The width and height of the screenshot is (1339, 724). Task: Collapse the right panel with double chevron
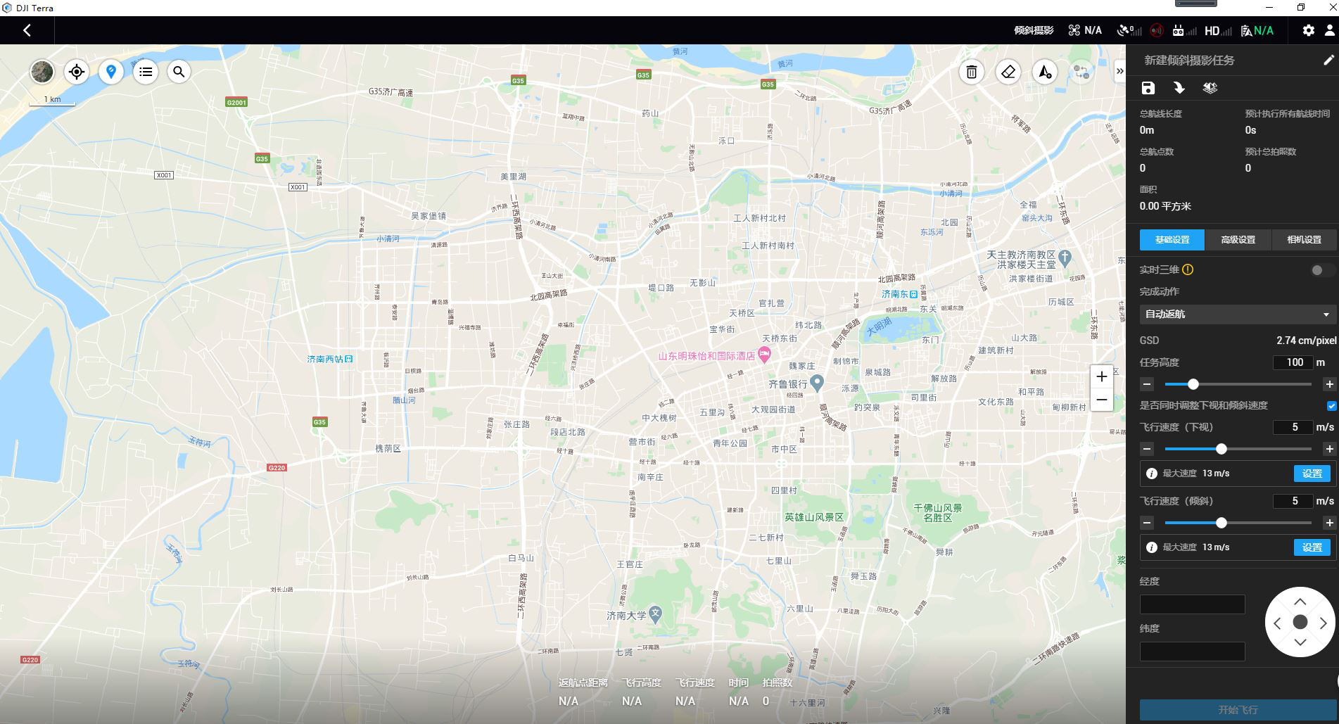point(1119,70)
